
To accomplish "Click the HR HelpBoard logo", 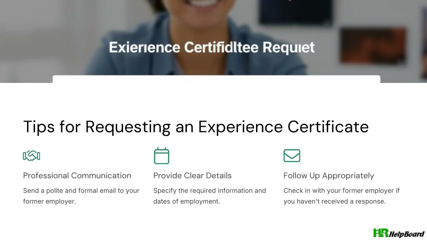I will [399, 233].
